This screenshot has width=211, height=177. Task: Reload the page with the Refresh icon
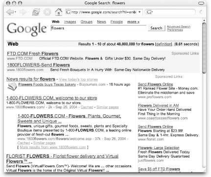pyautogui.click(x=36, y=12)
